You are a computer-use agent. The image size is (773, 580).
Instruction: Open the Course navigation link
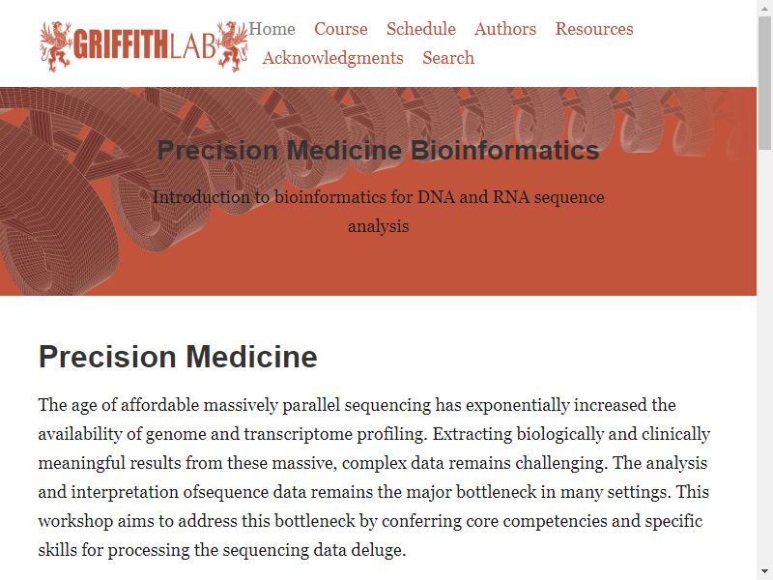pyautogui.click(x=341, y=29)
